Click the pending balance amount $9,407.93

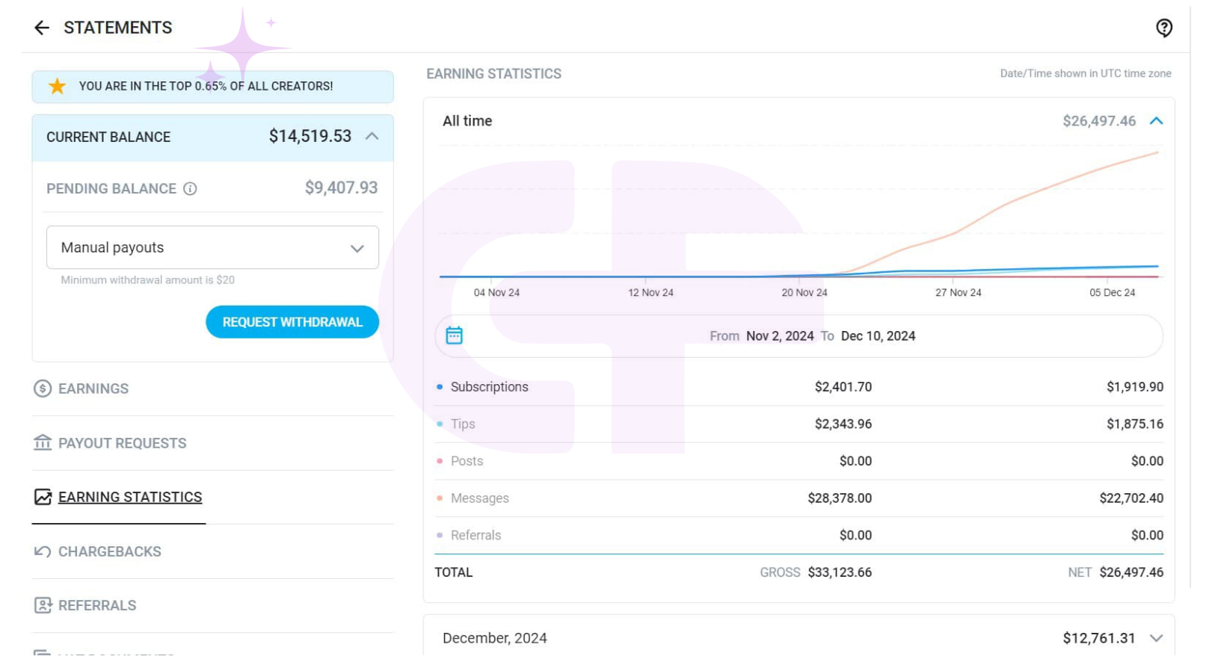point(341,188)
